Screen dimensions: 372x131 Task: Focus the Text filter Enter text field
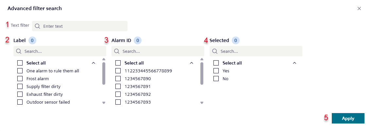click(x=80, y=26)
